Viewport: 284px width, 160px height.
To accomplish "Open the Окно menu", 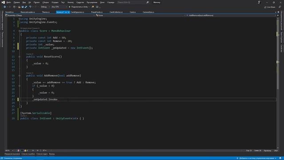I will click(x=102, y=2).
